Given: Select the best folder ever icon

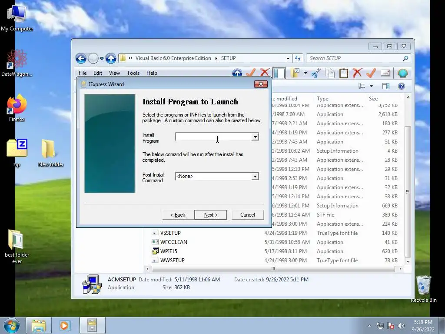Looking at the screenshot, I should pyautogui.click(x=17, y=247).
